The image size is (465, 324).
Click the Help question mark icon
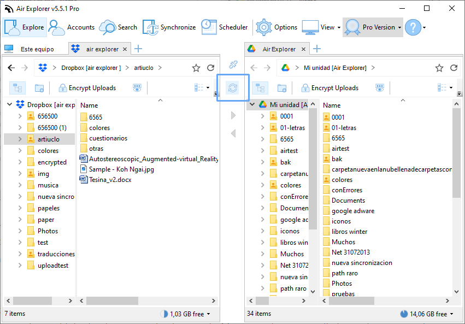[x=413, y=27]
